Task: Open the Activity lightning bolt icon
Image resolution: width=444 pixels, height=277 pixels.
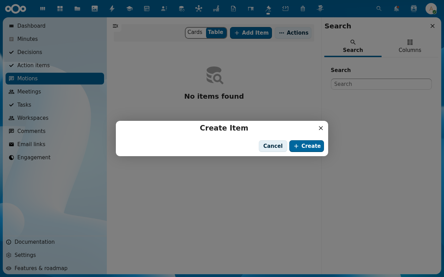Action: pyautogui.click(x=112, y=9)
